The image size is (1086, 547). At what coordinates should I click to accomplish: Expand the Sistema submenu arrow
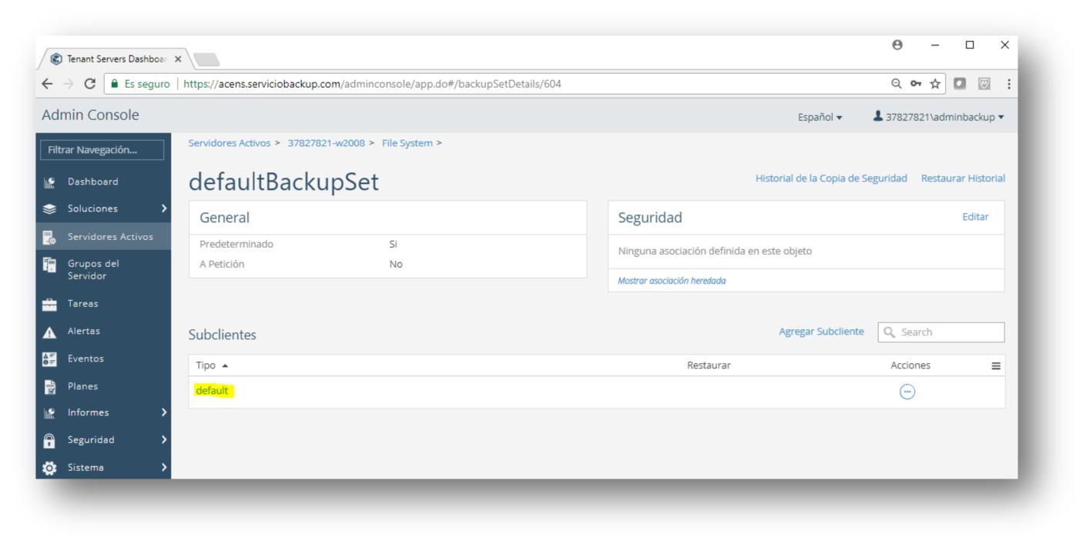click(163, 467)
